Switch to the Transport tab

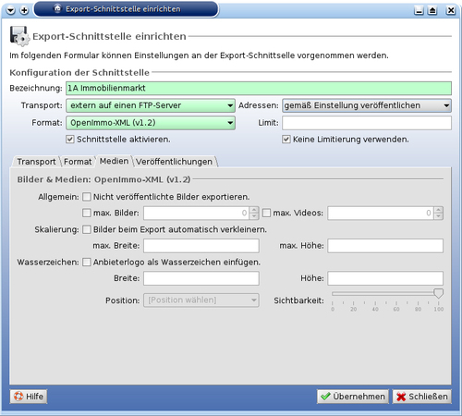click(x=36, y=162)
